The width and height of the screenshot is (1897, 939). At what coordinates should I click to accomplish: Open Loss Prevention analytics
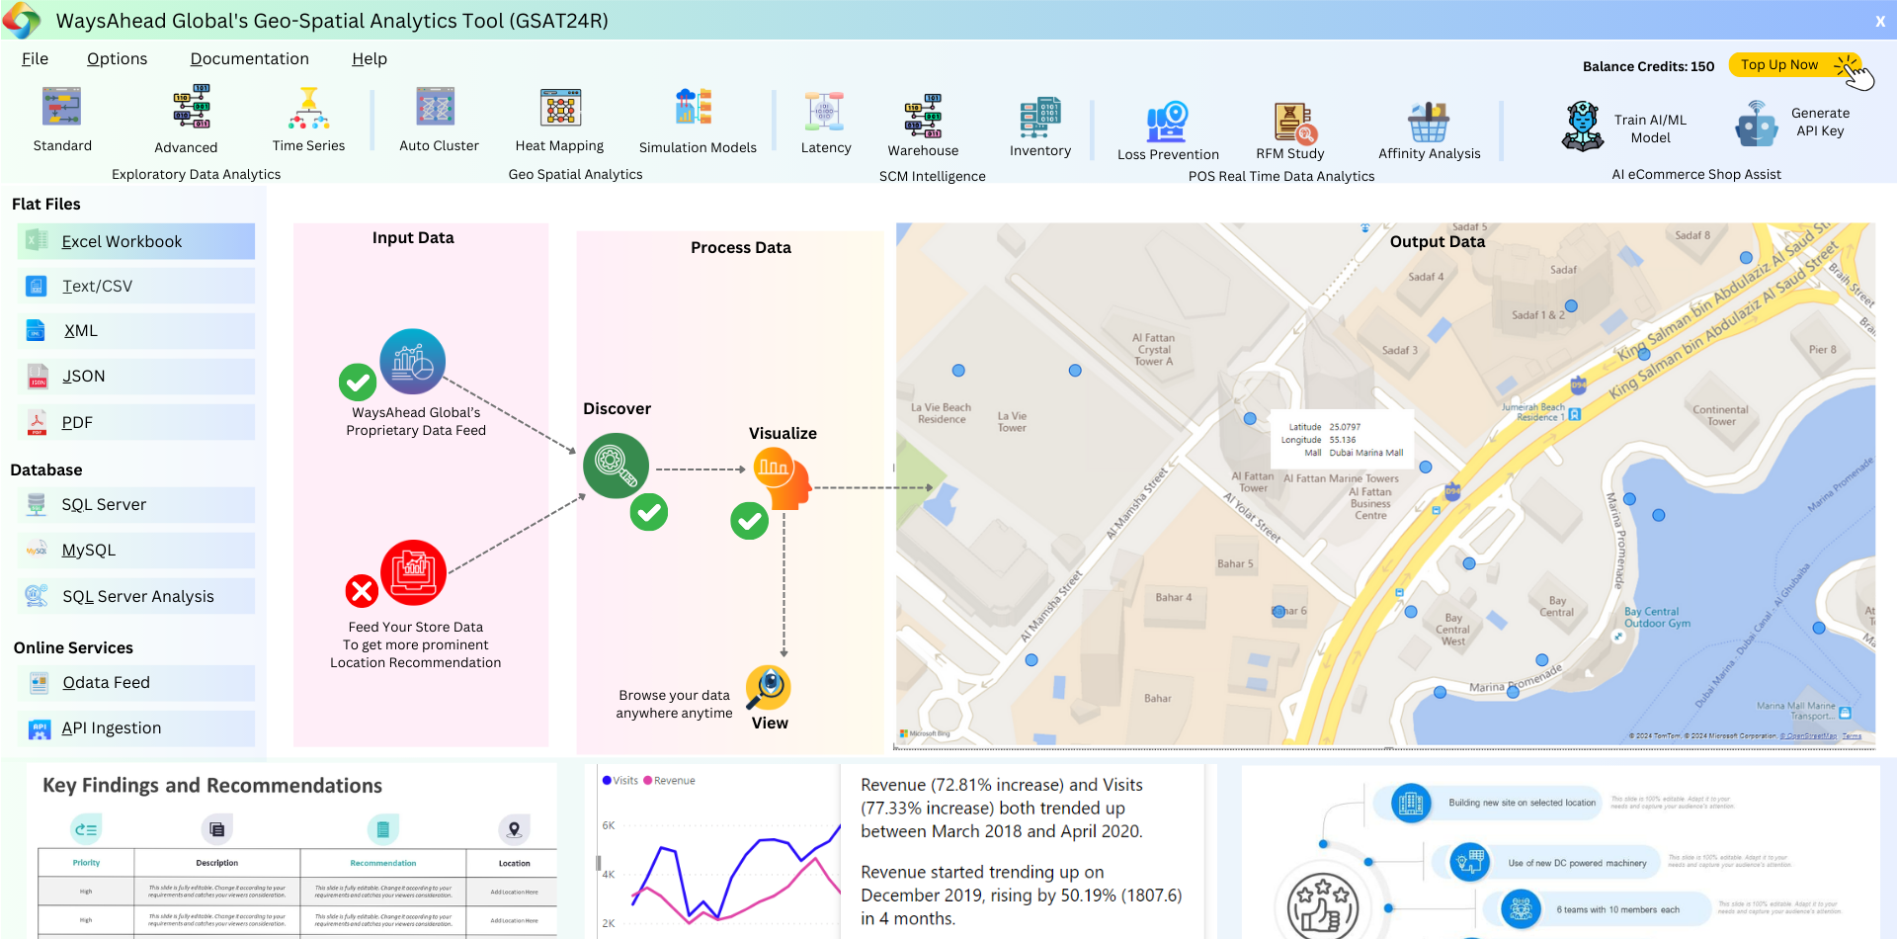pos(1167,123)
